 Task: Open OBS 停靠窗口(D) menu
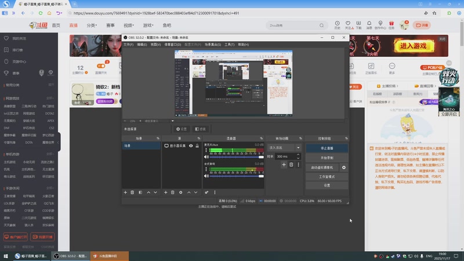tap(172, 45)
